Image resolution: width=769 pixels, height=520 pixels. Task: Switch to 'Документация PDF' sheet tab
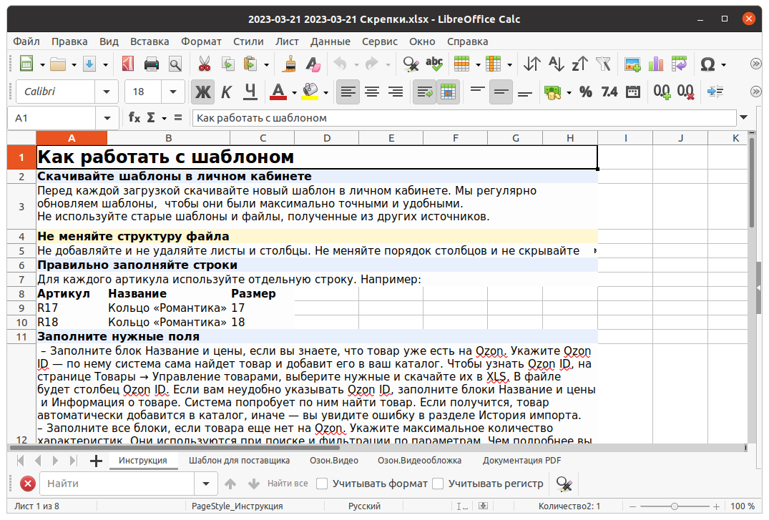521,460
